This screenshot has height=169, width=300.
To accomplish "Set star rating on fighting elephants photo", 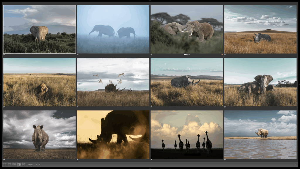I will click(187, 54).
